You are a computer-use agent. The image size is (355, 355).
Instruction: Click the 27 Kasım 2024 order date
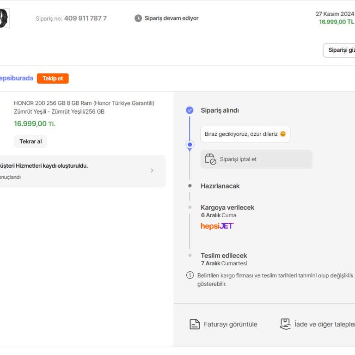click(335, 14)
